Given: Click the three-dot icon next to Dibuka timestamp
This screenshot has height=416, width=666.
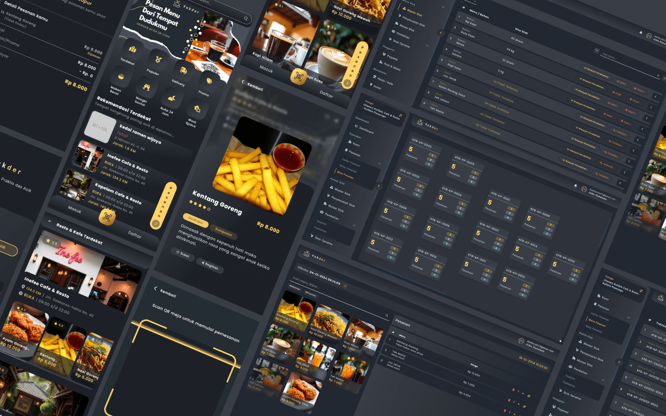Looking at the screenshot, I should click(x=345, y=286).
